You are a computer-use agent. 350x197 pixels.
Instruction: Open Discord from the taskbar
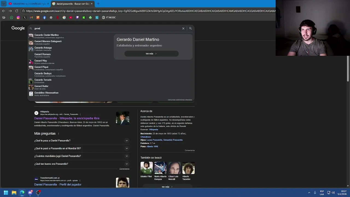point(30,193)
